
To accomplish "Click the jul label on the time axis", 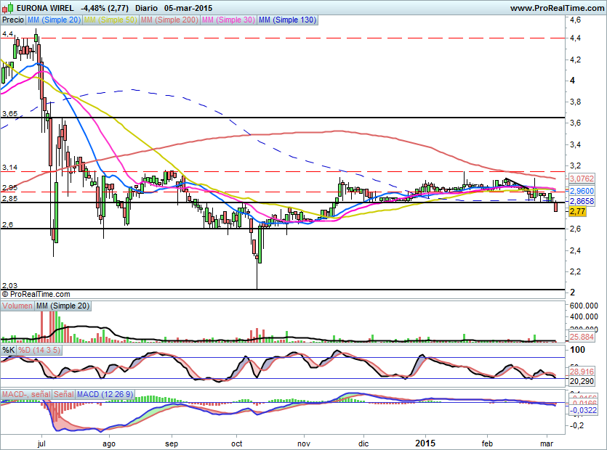I will coord(41,443).
